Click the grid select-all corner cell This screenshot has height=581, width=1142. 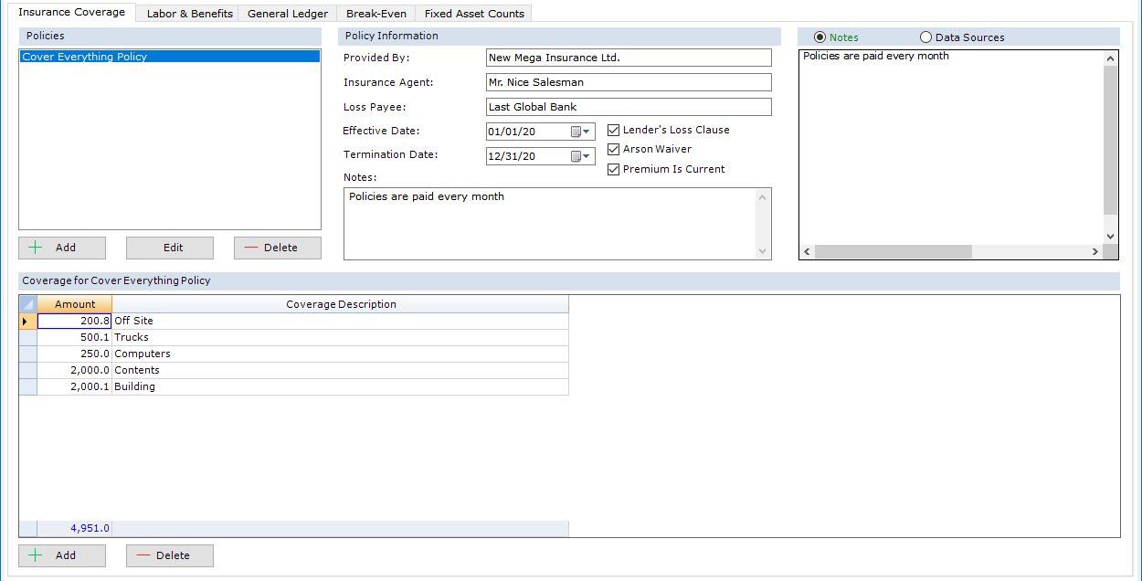pos(27,304)
